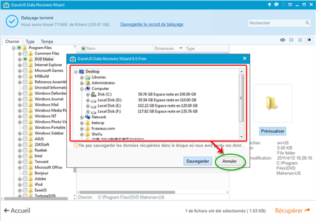
Task: Select the detail pane view icon
Action: 309,40
